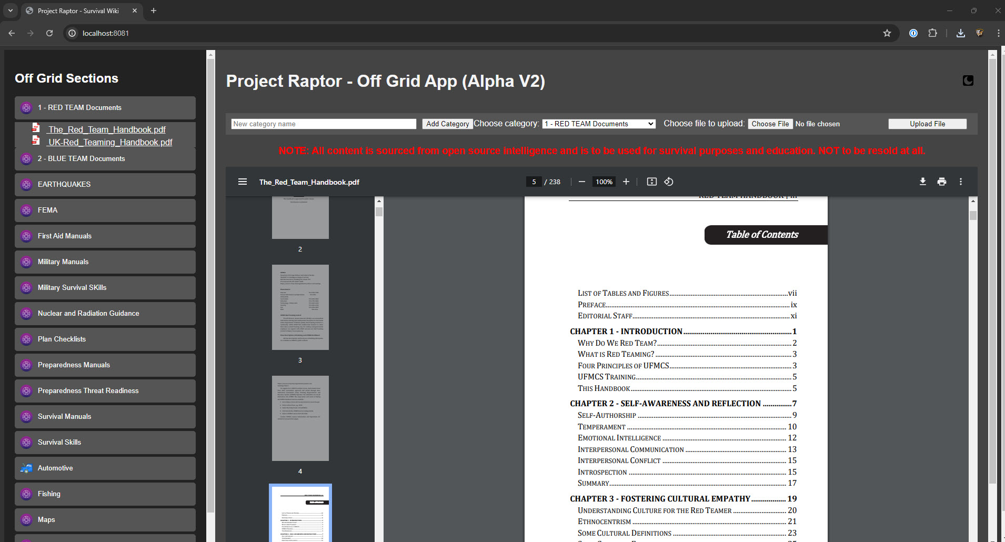The image size is (1005, 542).
Task: Click Choose File button
Action: click(770, 124)
